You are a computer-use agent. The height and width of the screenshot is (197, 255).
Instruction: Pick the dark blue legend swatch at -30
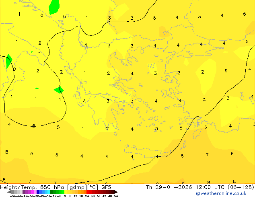38,192
